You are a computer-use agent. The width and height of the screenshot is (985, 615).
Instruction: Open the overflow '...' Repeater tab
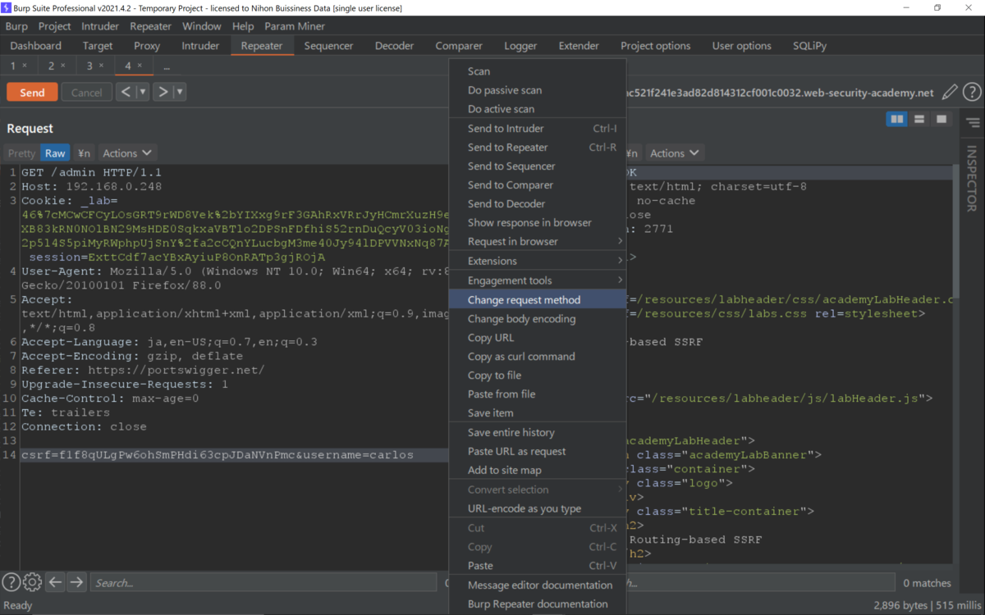click(166, 66)
